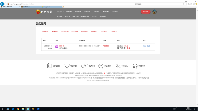Click the red 开通会员 button
198x111 pixels.
[x=146, y=12]
